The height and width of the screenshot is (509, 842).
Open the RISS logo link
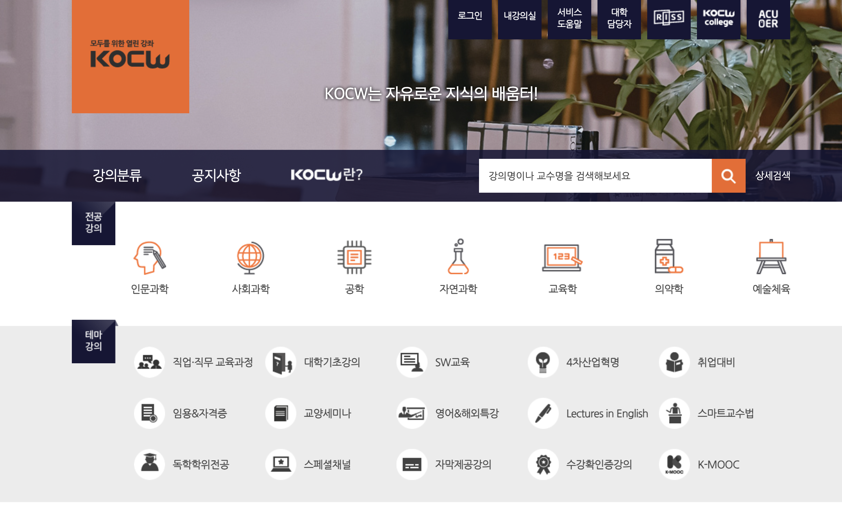coord(669,17)
